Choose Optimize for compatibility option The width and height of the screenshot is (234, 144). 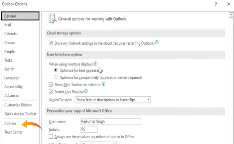click(x=56, y=78)
